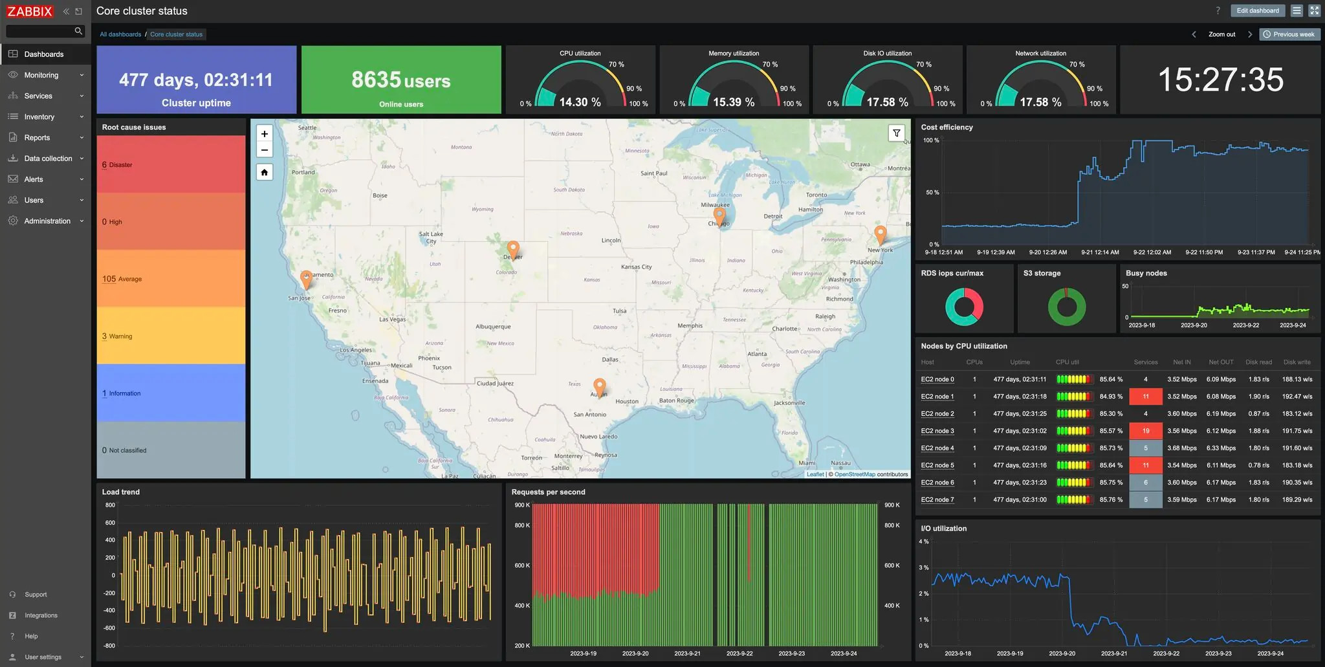Open the EC2 node 3 host link
The width and height of the screenshot is (1325, 667).
pos(937,431)
